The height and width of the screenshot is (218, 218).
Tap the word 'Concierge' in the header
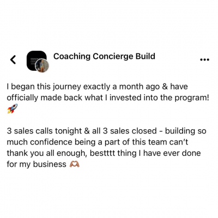pos(113,57)
